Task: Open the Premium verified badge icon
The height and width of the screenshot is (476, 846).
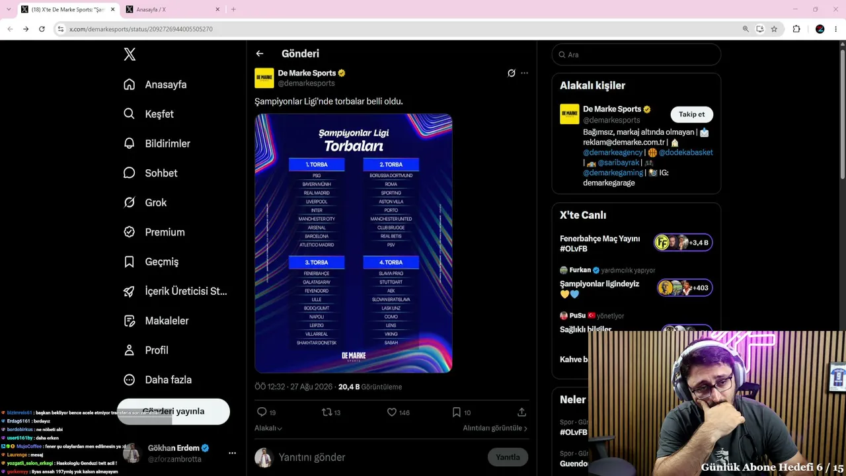Action: (130, 232)
